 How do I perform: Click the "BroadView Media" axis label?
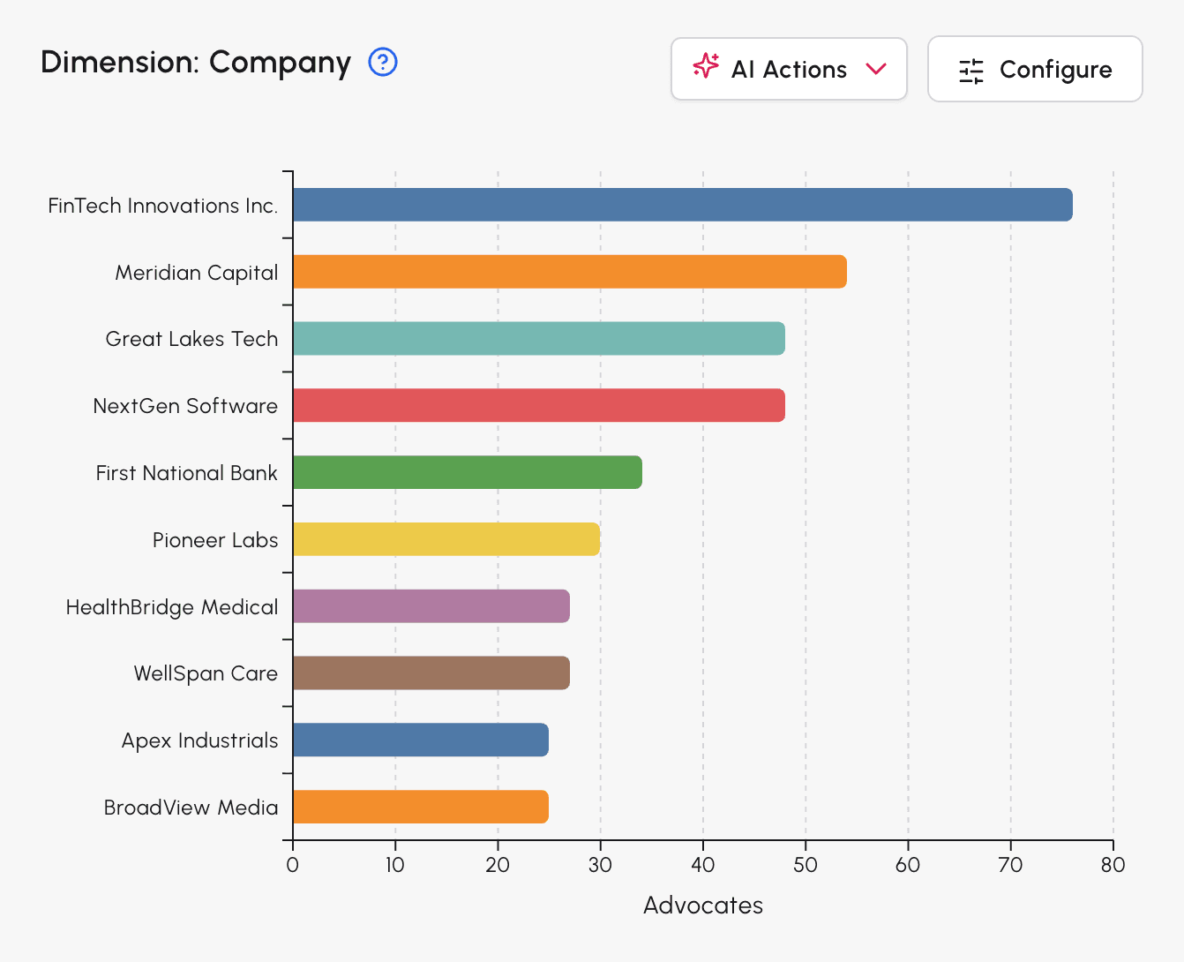tap(191, 808)
